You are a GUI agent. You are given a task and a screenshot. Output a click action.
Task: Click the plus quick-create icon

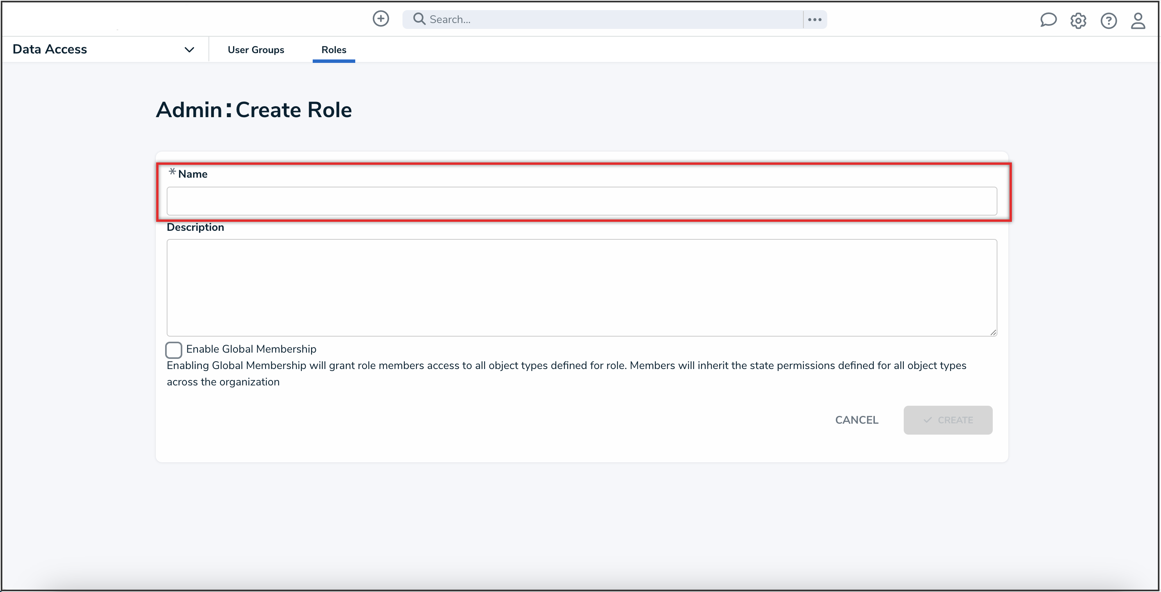point(380,19)
